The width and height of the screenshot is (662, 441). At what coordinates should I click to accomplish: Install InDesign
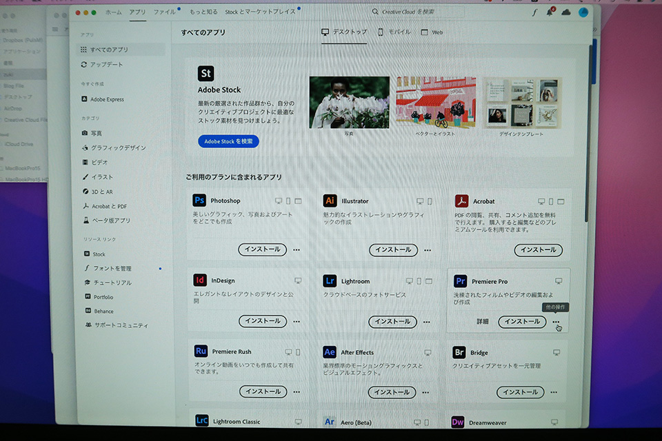pos(263,321)
